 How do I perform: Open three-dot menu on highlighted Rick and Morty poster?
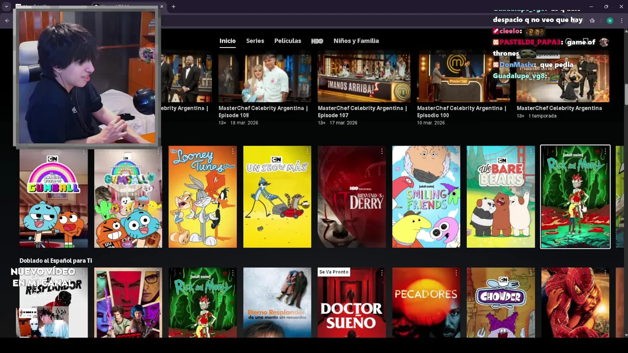pyautogui.click(x=605, y=152)
